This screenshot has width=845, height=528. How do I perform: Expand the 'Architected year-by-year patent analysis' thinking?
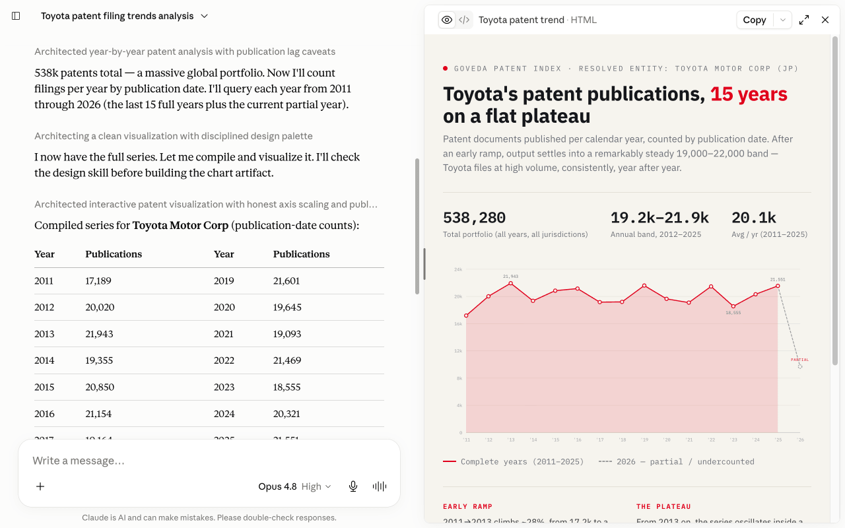185,51
